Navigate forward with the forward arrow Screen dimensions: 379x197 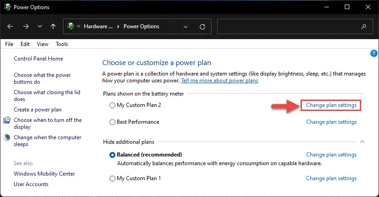point(26,26)
